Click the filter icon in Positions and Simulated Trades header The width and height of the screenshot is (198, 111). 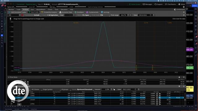(x=179, y=86)
